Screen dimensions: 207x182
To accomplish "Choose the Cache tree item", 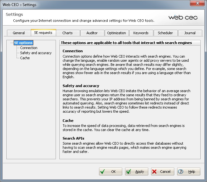I will [25, 58].
